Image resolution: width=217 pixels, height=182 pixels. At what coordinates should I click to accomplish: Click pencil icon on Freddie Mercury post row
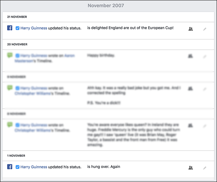click(205, 126)
